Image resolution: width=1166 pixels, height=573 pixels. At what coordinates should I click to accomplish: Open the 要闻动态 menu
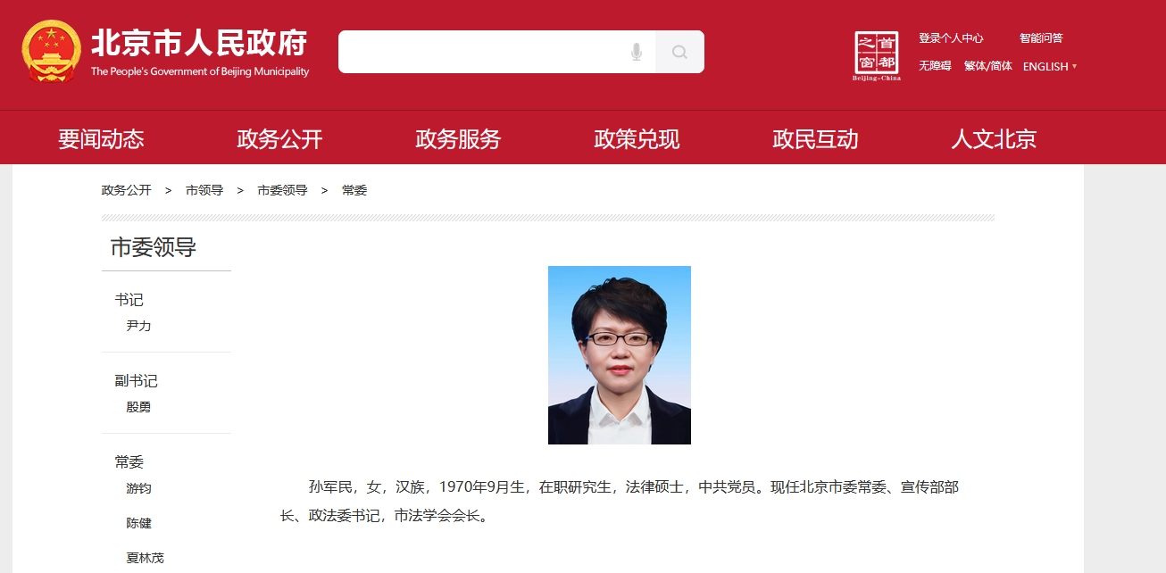(101, 139)
